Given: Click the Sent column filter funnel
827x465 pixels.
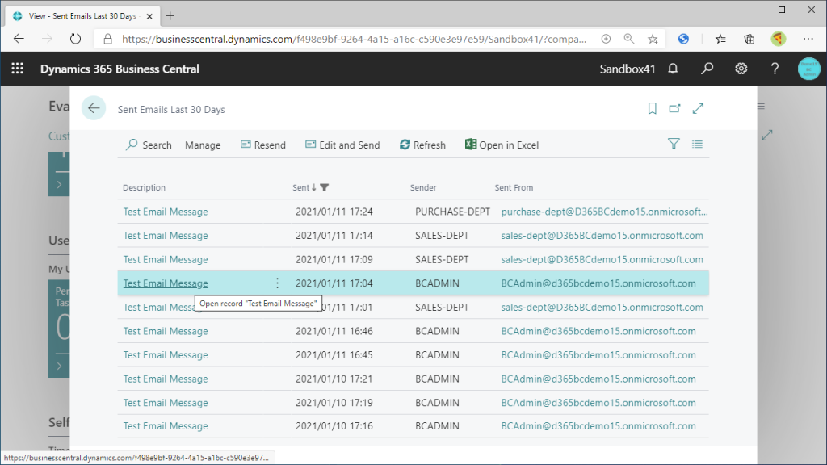Looking at the screenshot, I should click(325, 187).
